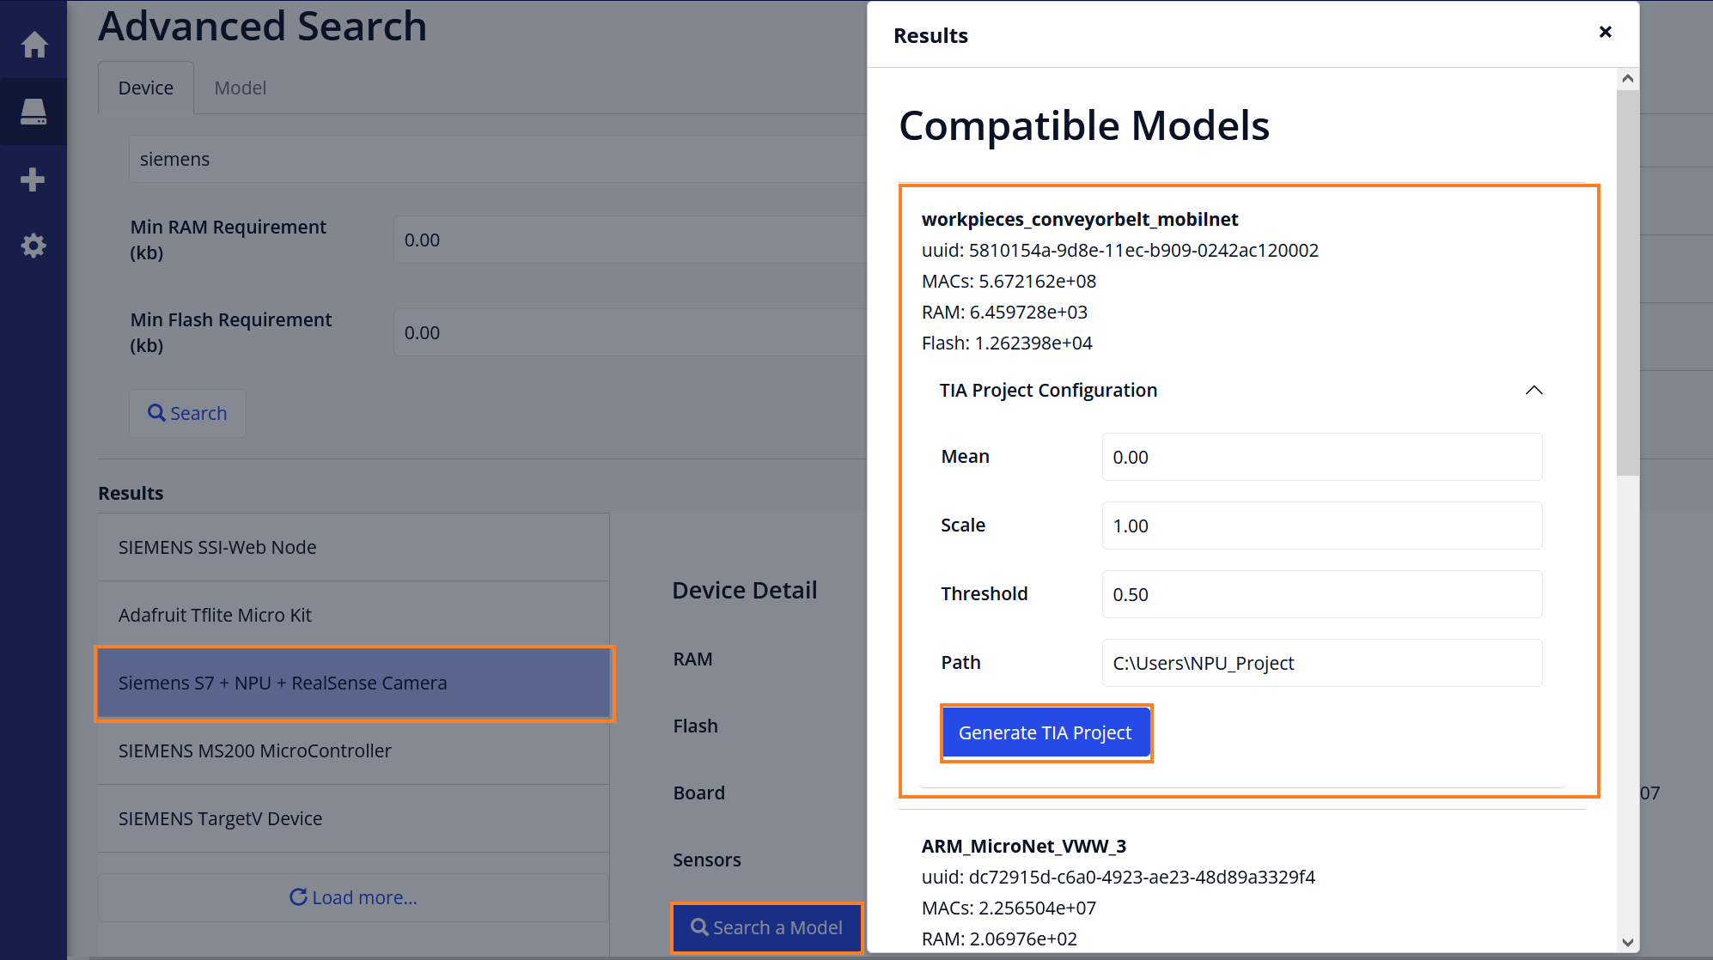This screenshot has height=960, width=1713.
Task: Select SIEMENS SSI-Web Node result
Action: click(354, 547)
